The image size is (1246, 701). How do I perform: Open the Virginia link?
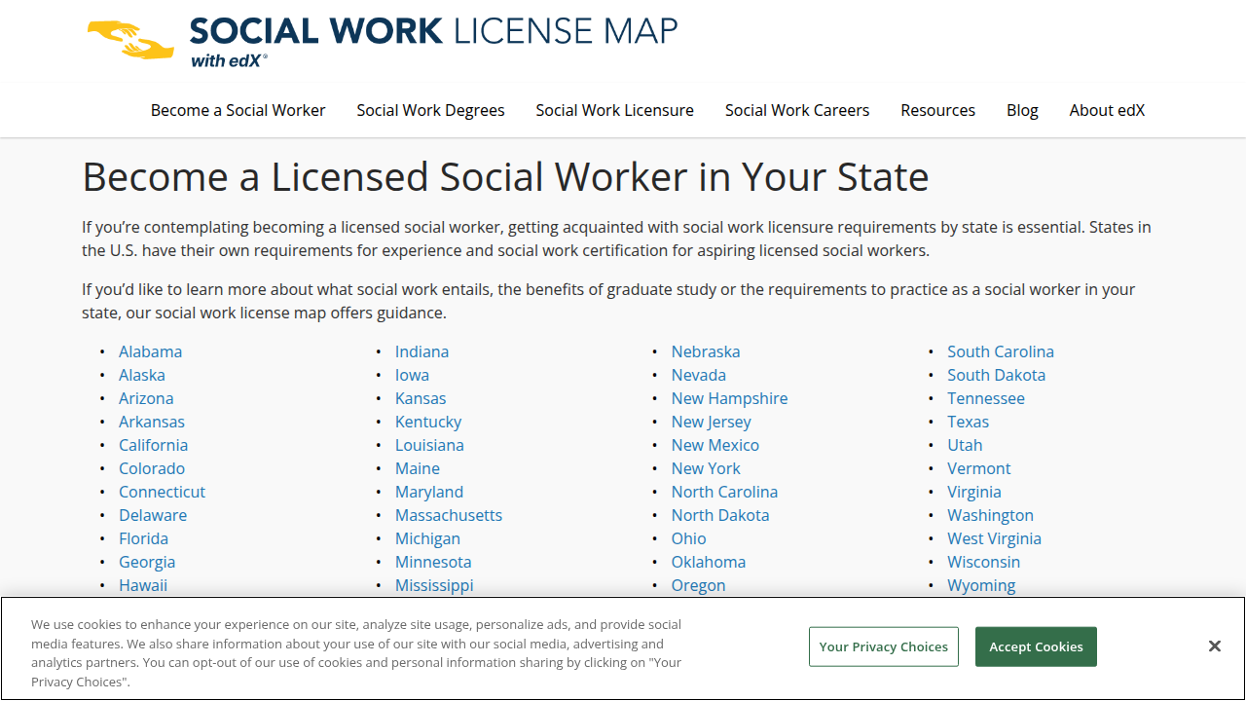(974, 492)
